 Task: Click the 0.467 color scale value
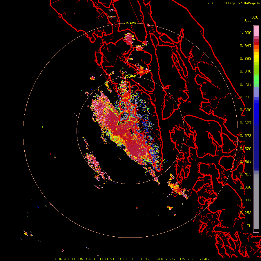(x=246, y=162)
